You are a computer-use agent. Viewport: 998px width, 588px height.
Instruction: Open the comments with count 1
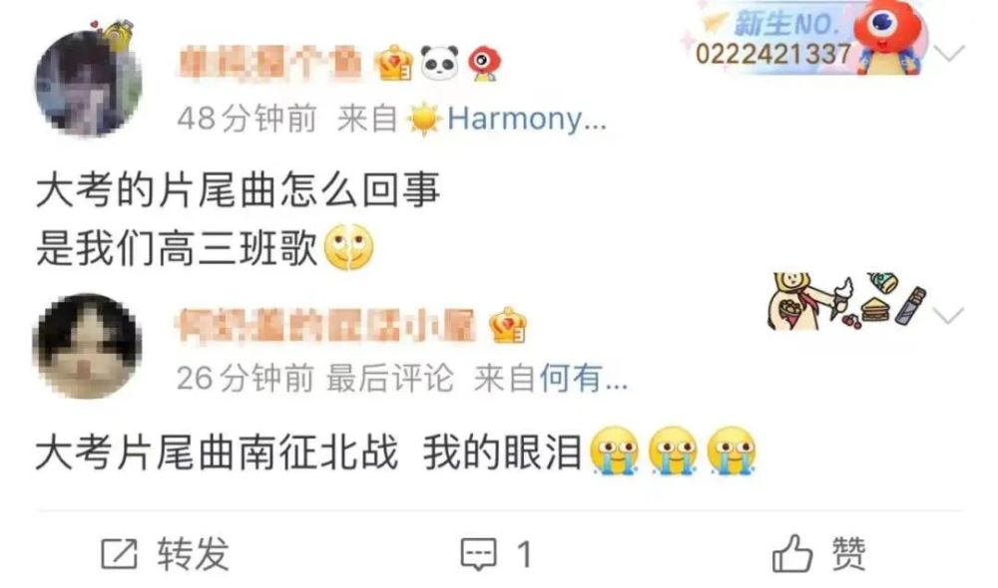(x=496, y=554)
